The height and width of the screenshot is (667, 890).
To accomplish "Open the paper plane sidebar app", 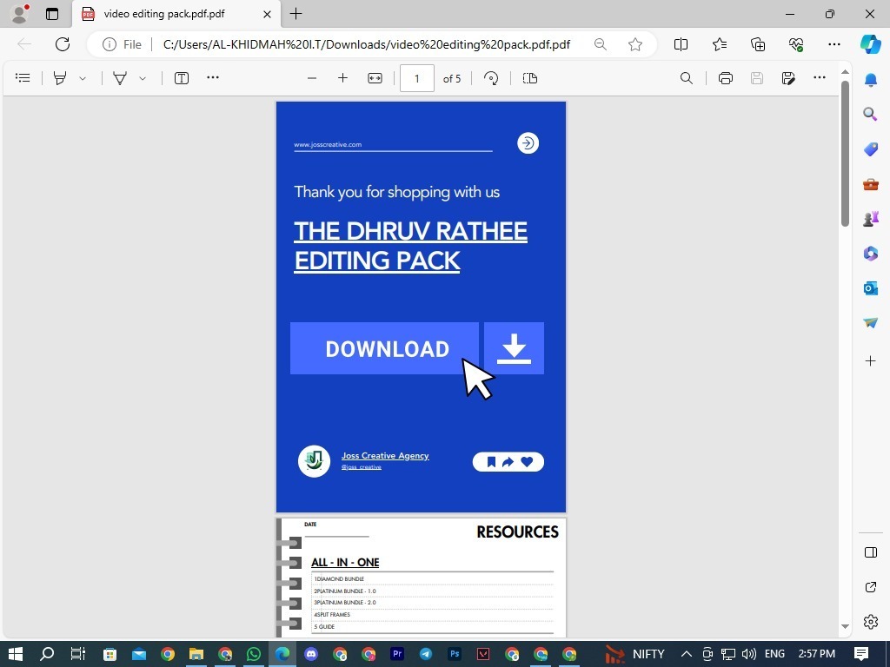I will pyautogui.click(x=871, y=323).
